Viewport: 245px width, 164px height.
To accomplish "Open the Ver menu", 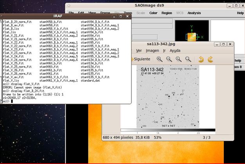I will click(139, 51).
